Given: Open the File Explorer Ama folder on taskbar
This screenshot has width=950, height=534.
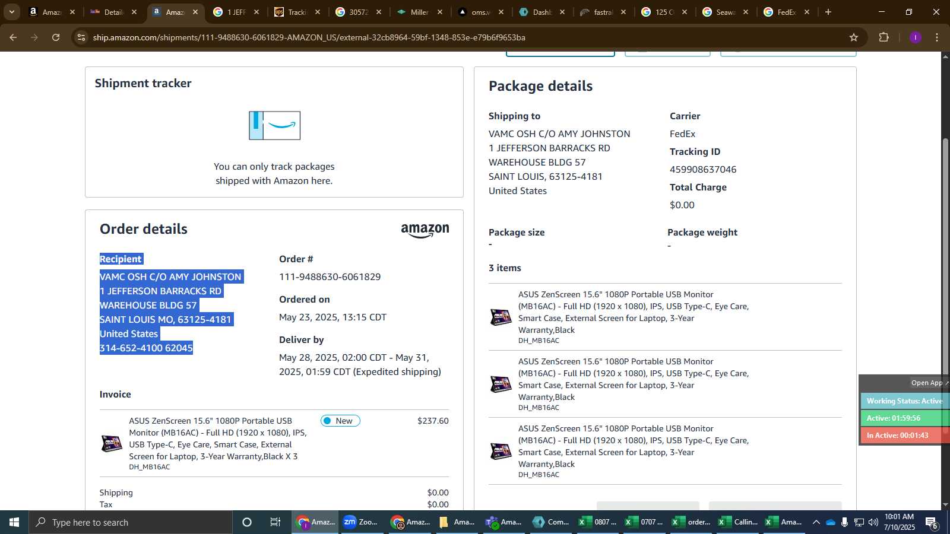Looking at the screenshot, I should (x=457, y=522).
